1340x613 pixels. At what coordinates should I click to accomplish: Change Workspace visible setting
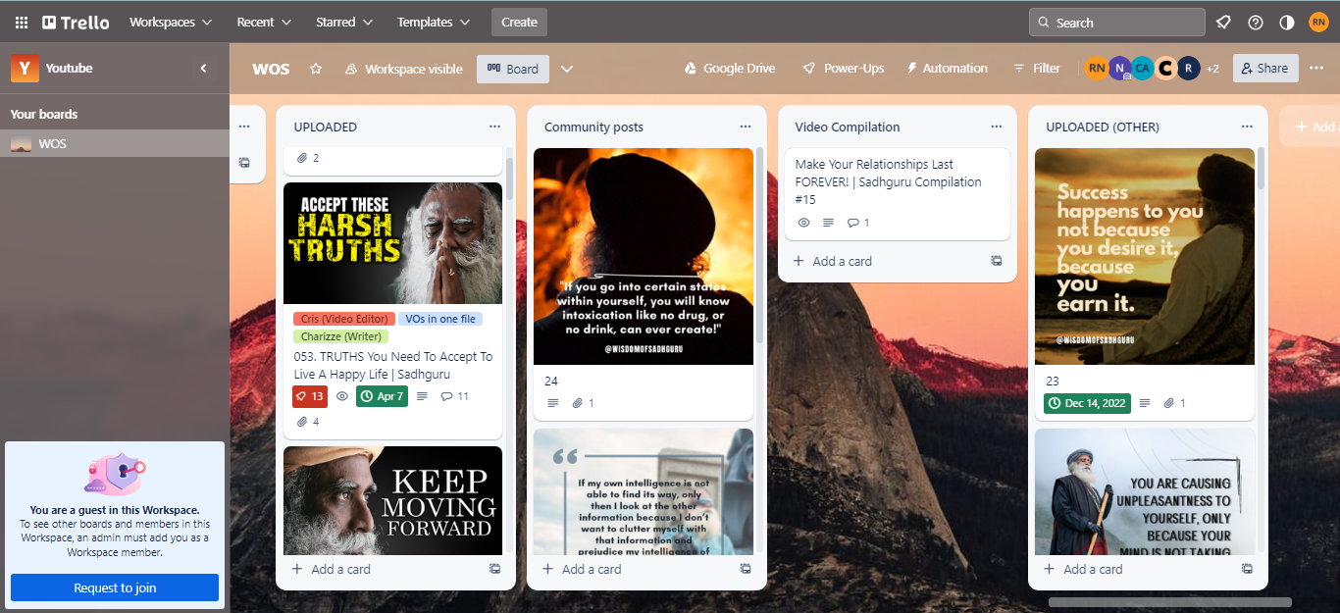403,69
